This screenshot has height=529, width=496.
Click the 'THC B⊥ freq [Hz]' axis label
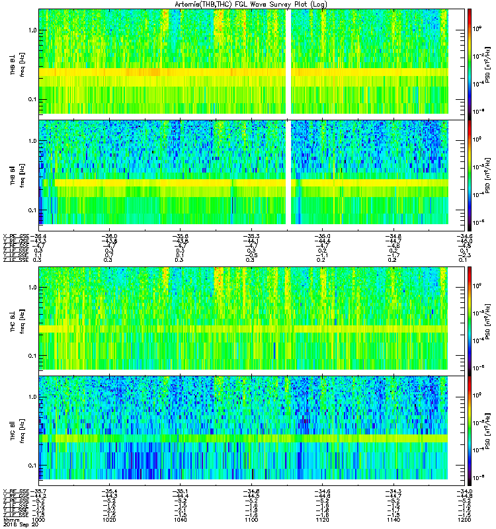17,321
